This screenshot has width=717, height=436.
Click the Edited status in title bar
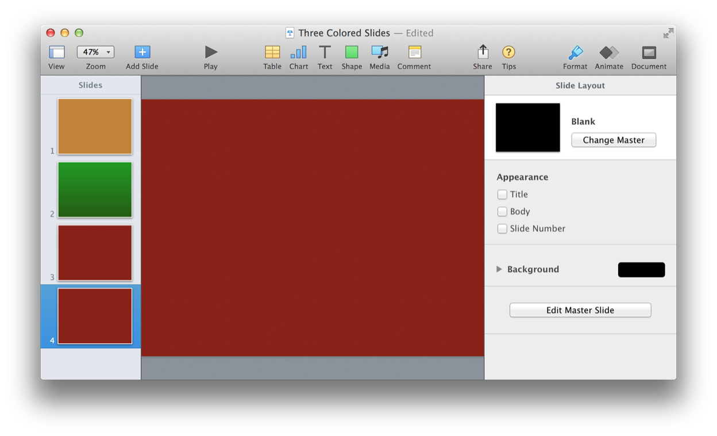pyautogui.click(x=419, y=33)
